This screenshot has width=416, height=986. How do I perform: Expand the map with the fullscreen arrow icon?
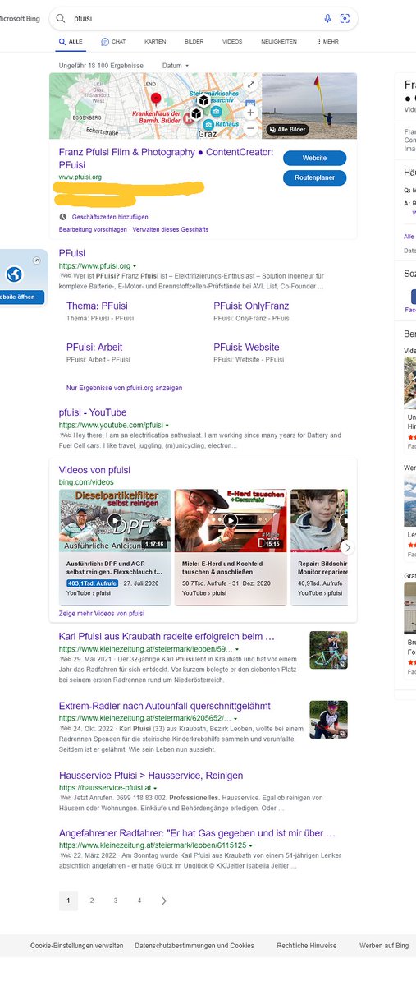click(x=250, y=84)
